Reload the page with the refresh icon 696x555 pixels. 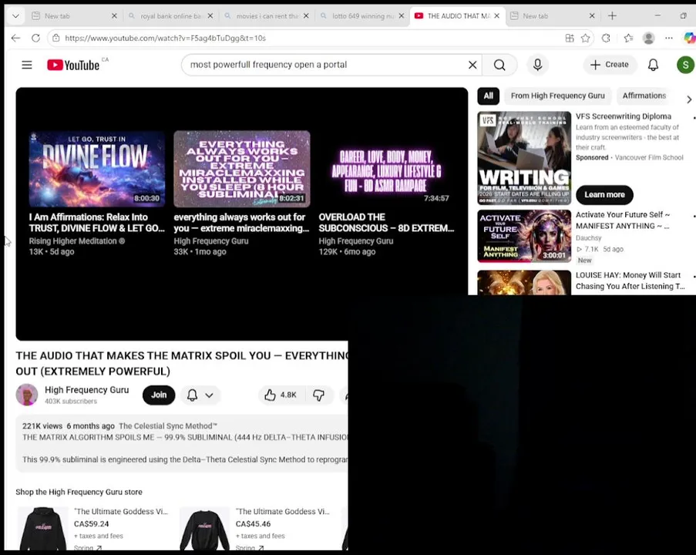pos(36,39)
